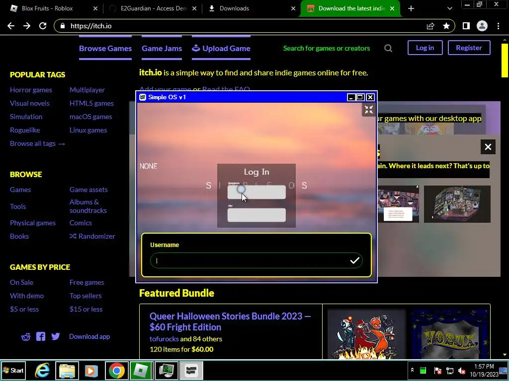Open Chrome from the taskbar

[x=117, y=370]
